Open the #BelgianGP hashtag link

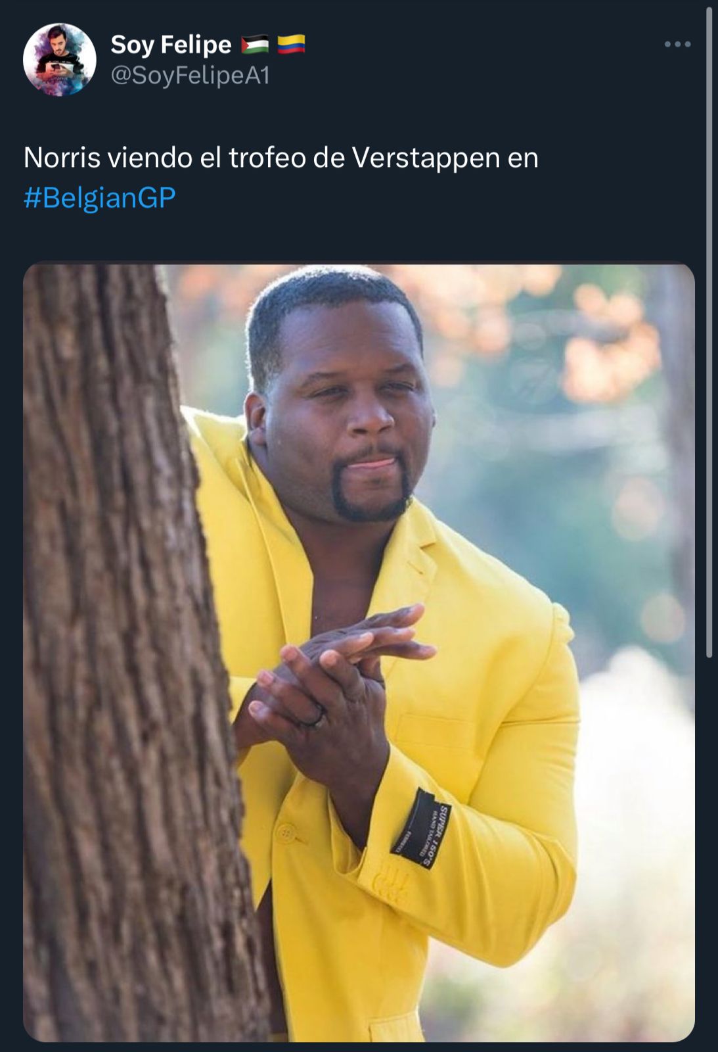100,198
